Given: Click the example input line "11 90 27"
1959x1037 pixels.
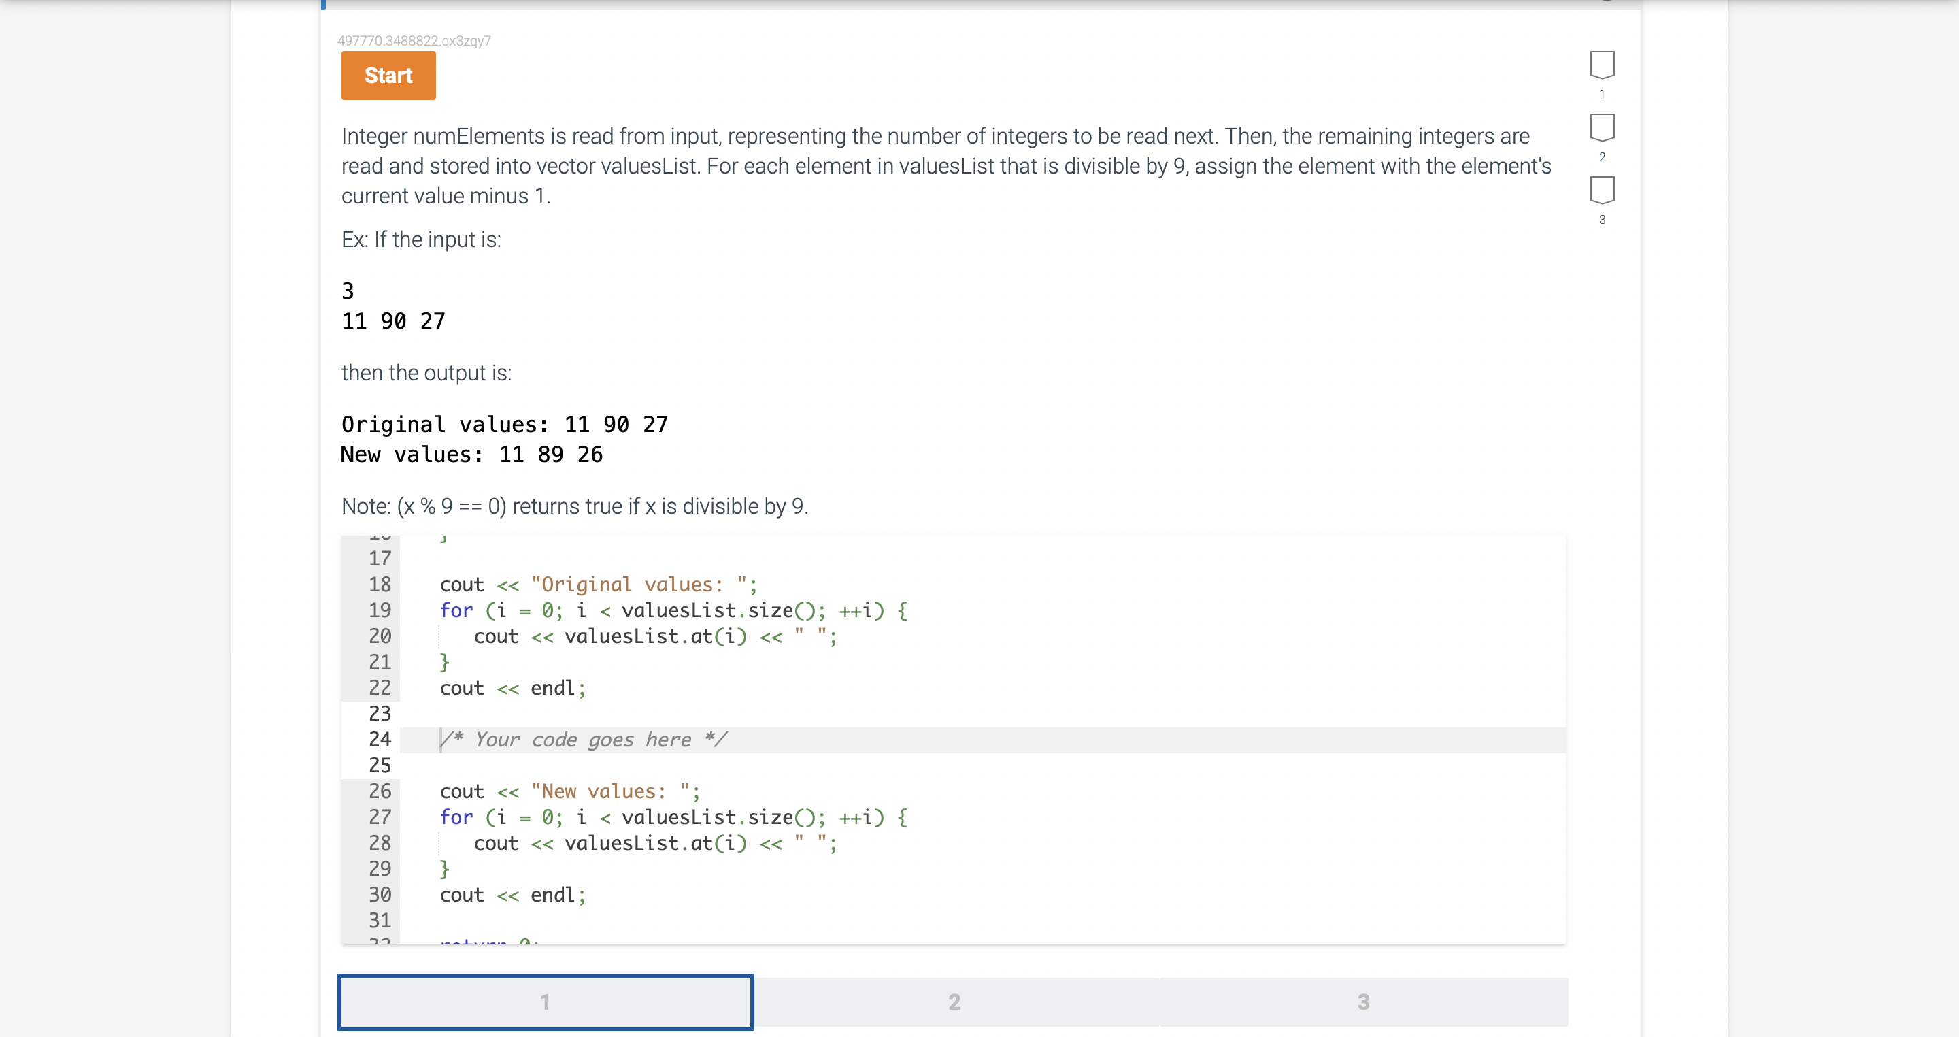Looking at the screenshot, I should coord(393,321).
